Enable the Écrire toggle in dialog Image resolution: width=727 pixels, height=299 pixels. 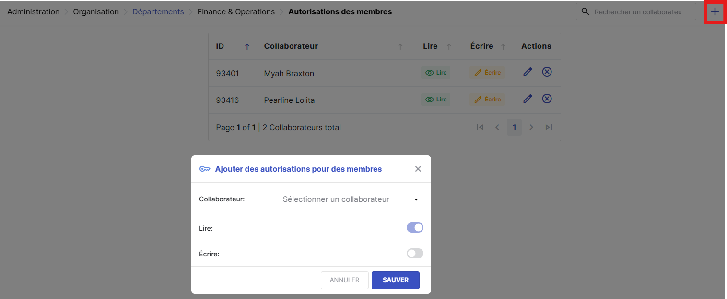[415, 254]
